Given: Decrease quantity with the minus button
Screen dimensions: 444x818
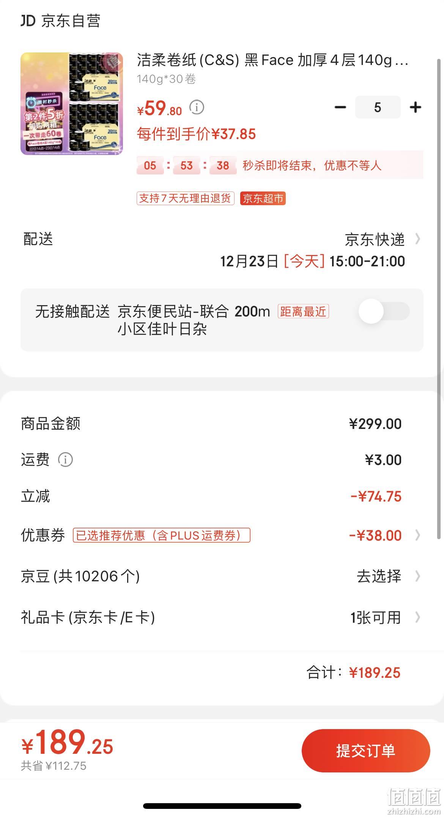Looking at the screenshot, I should coord(340,107).
